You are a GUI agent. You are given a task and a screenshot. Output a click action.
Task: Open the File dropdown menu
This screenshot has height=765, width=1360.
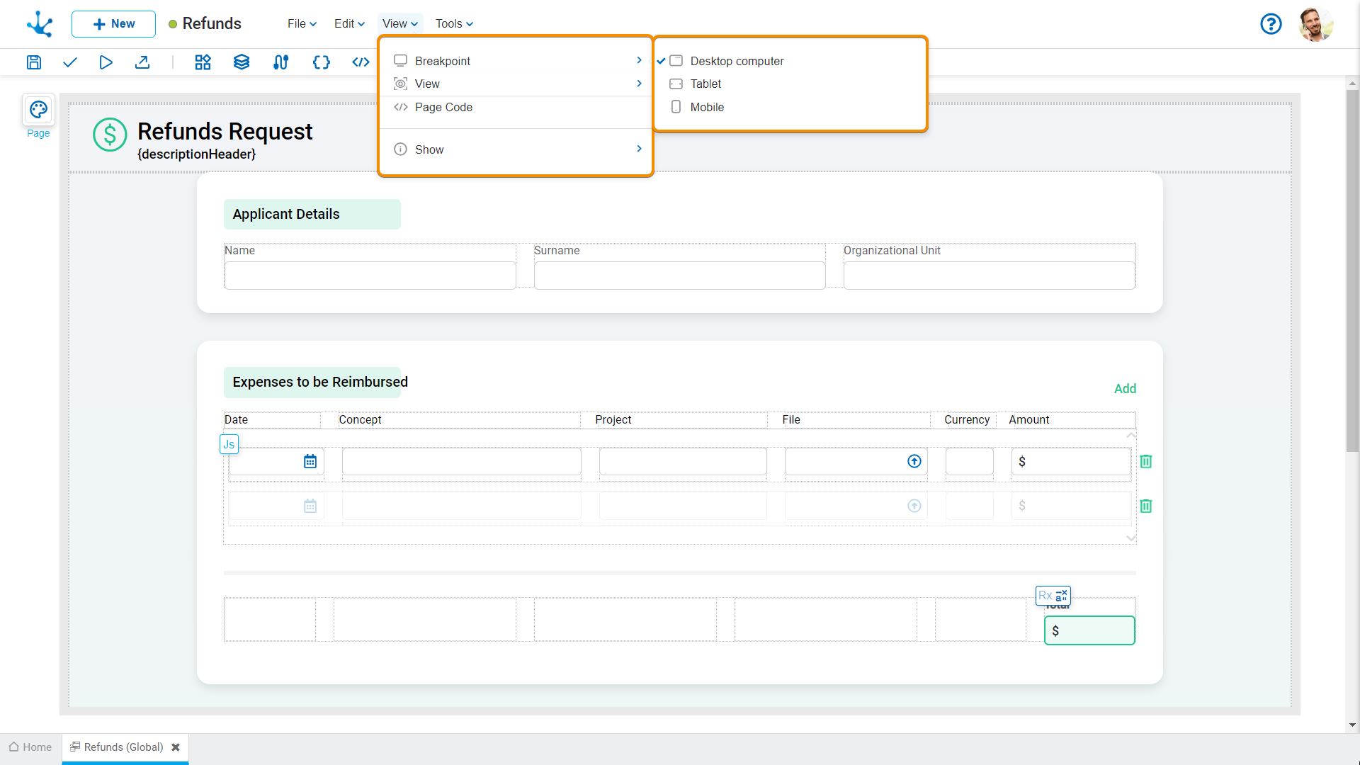pyautogui.click(x=302, y=23)
